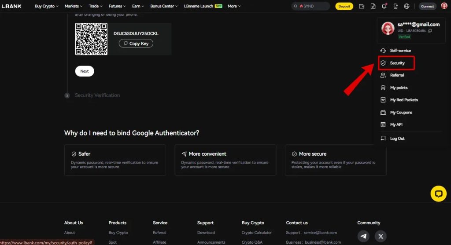Screen dimensions: 451x245
Task: Open the wallet icon in header
Action: point(362,6)
